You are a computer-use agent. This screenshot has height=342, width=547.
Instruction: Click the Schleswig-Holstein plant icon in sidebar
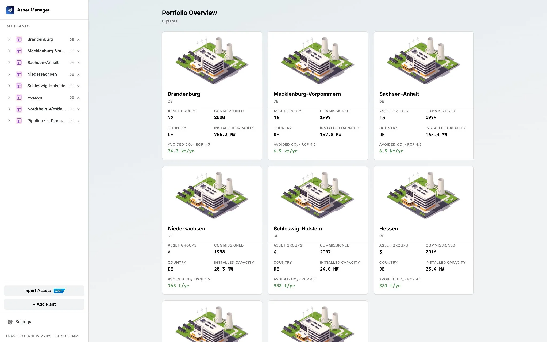19,86
